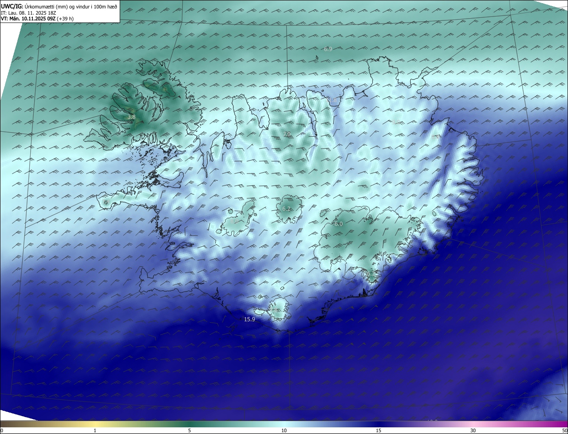Click the colorbar label 15
This screenshot has width=568, height=434.
379,430
